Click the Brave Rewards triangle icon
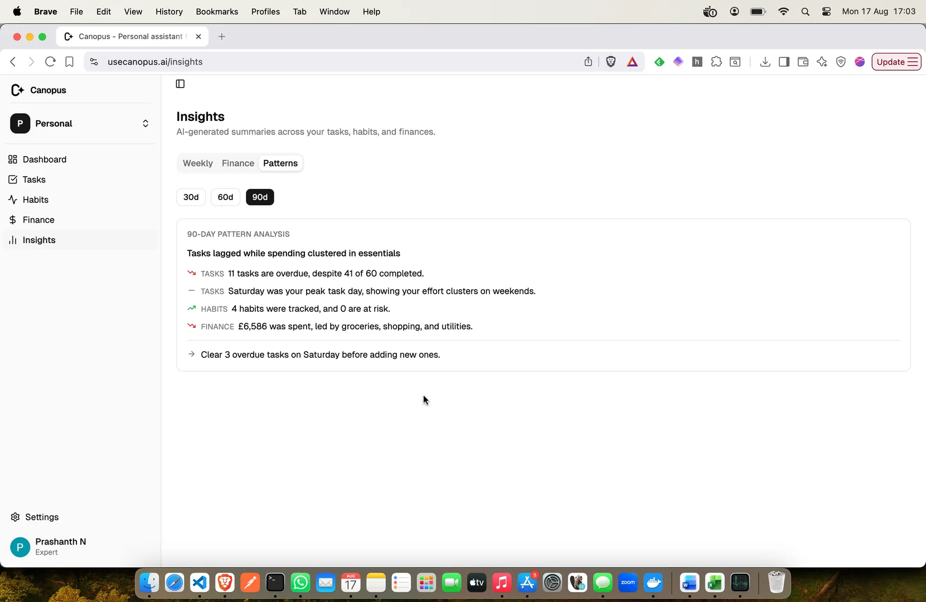 tap(632, 62)
